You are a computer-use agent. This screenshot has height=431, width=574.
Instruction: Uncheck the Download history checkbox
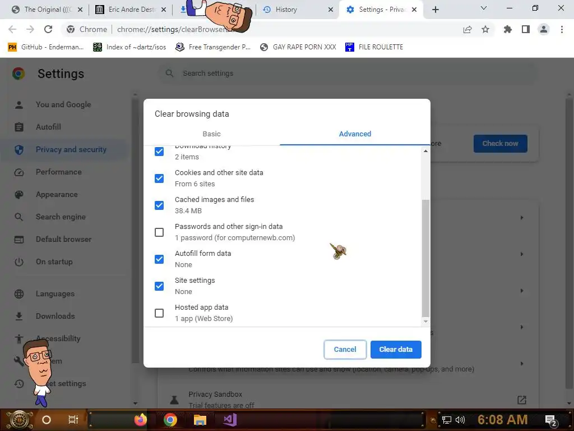[x=159, y=152]
